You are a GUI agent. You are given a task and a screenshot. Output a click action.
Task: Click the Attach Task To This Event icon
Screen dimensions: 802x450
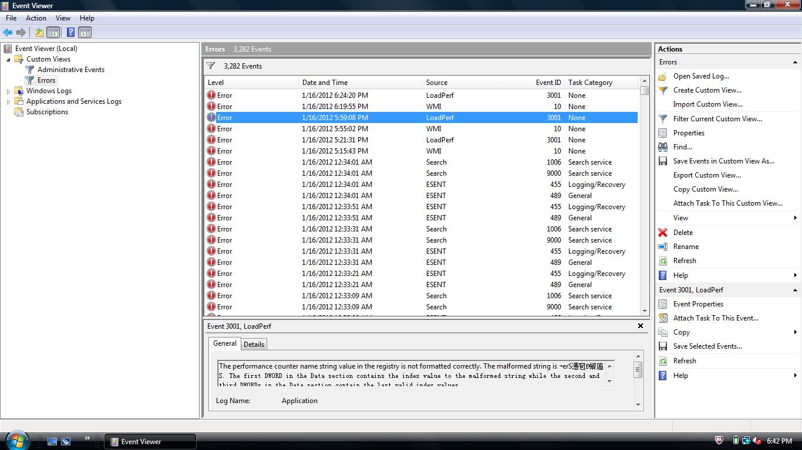pos(663,318)
